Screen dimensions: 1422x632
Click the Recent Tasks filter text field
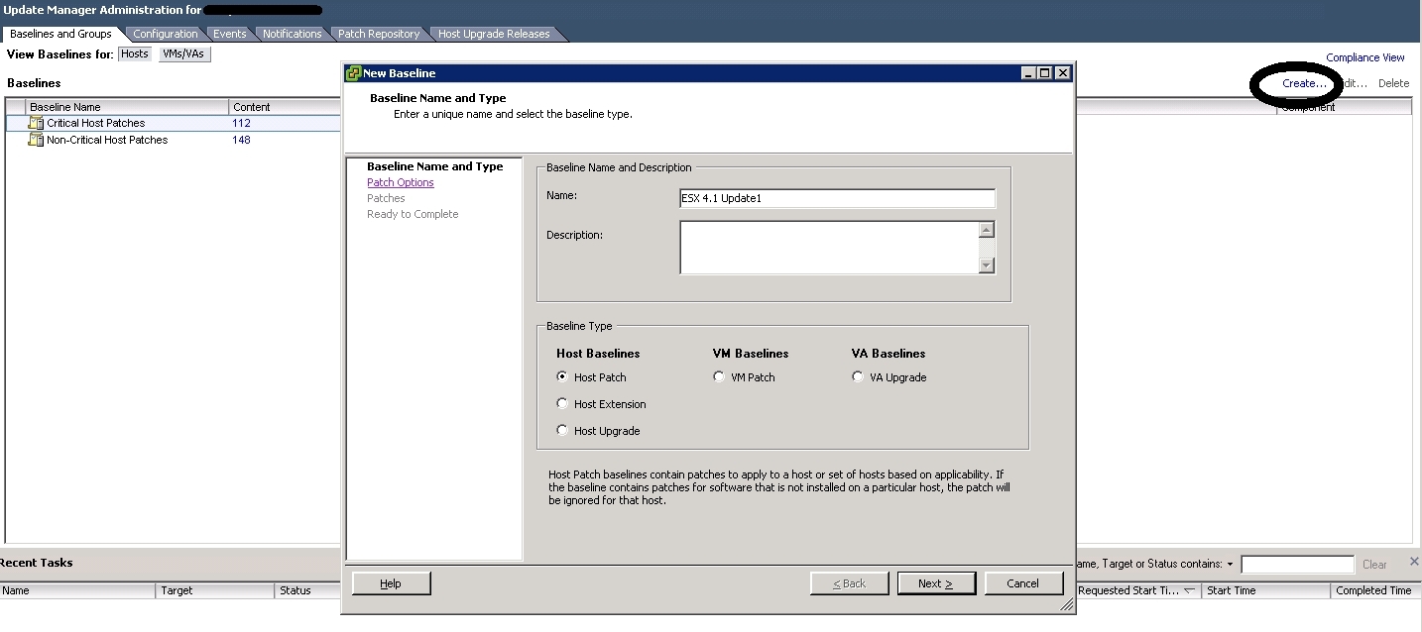1297,565
